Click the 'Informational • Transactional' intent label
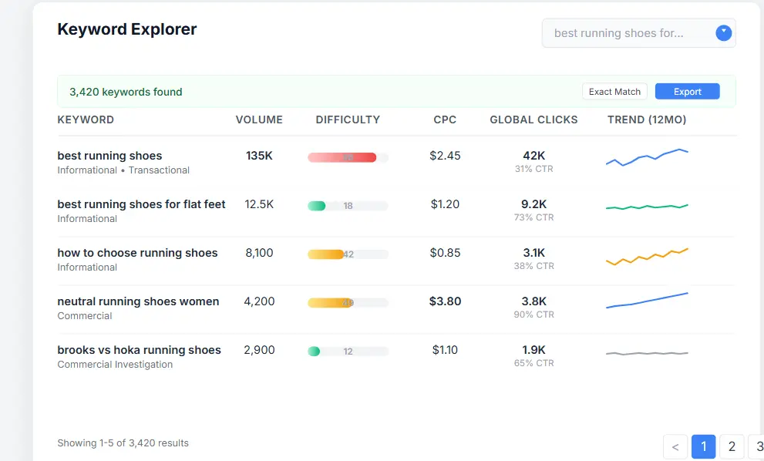 click(123, 170)
